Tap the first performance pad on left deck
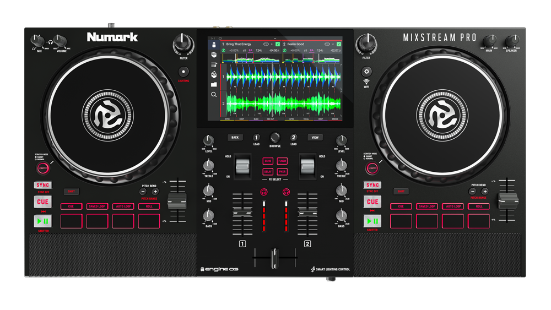551x310 pixels. point(71,221)
